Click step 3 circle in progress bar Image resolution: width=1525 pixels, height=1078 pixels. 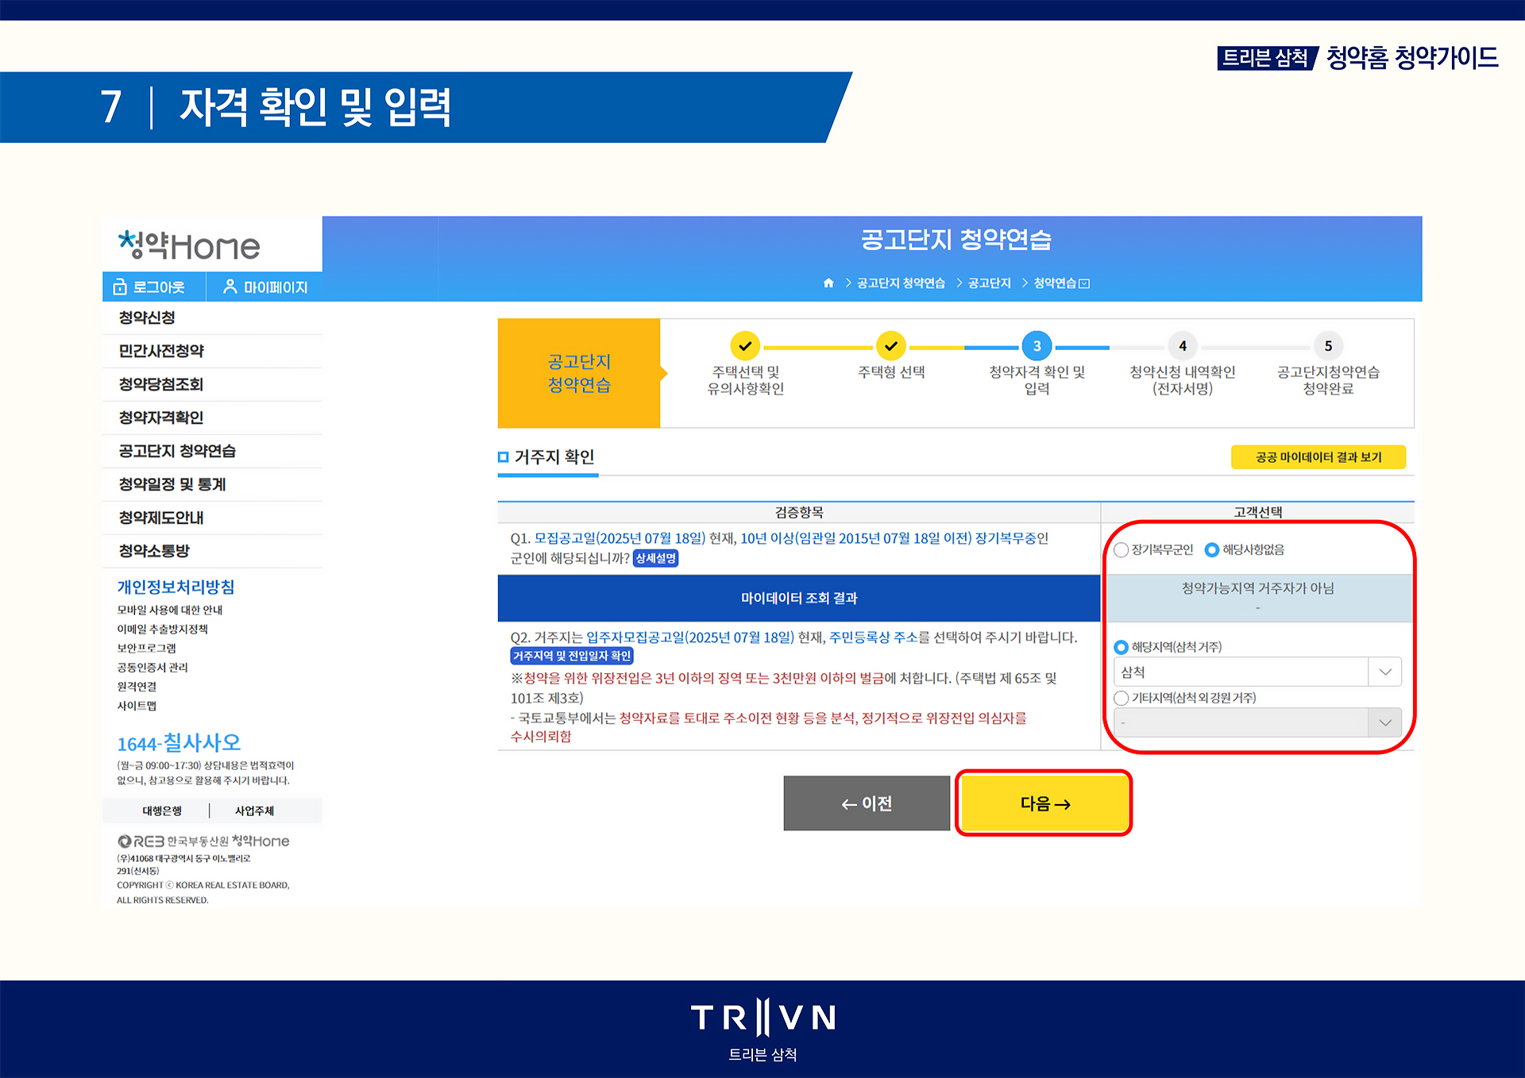point(1037,346)
